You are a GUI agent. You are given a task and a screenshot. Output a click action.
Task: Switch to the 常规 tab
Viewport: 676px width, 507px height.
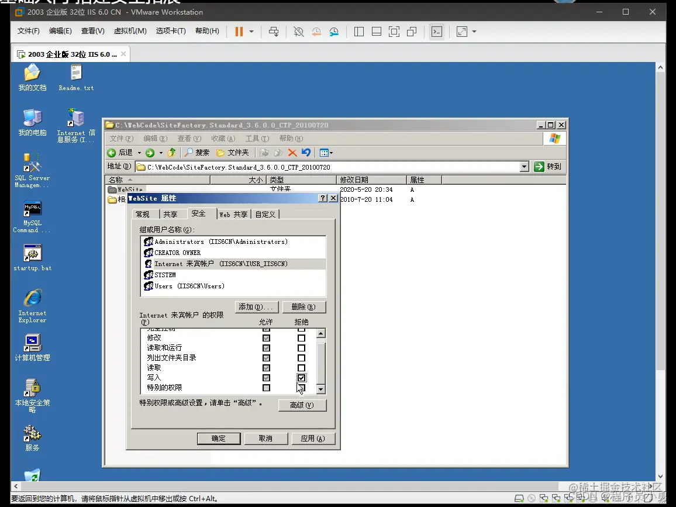pyautogui.click(x=142, y=214)
